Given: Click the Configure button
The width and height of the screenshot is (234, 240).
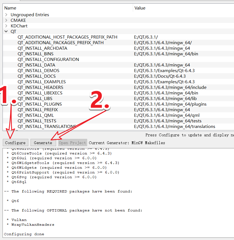Looking at the screenshot, I should [x=15, y=143].
